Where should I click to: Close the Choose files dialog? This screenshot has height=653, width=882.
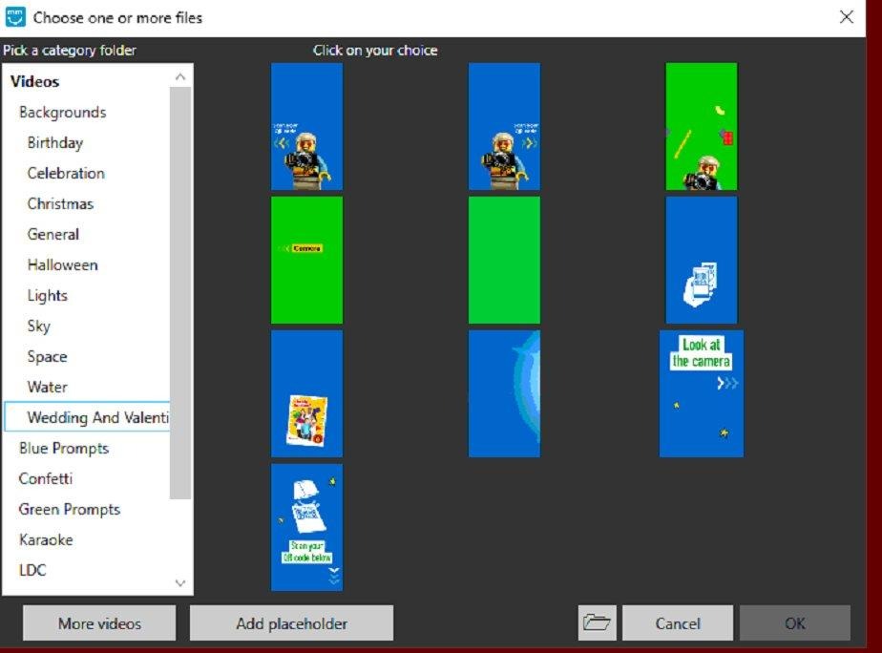pyautogui.click(x=847, y=17)
